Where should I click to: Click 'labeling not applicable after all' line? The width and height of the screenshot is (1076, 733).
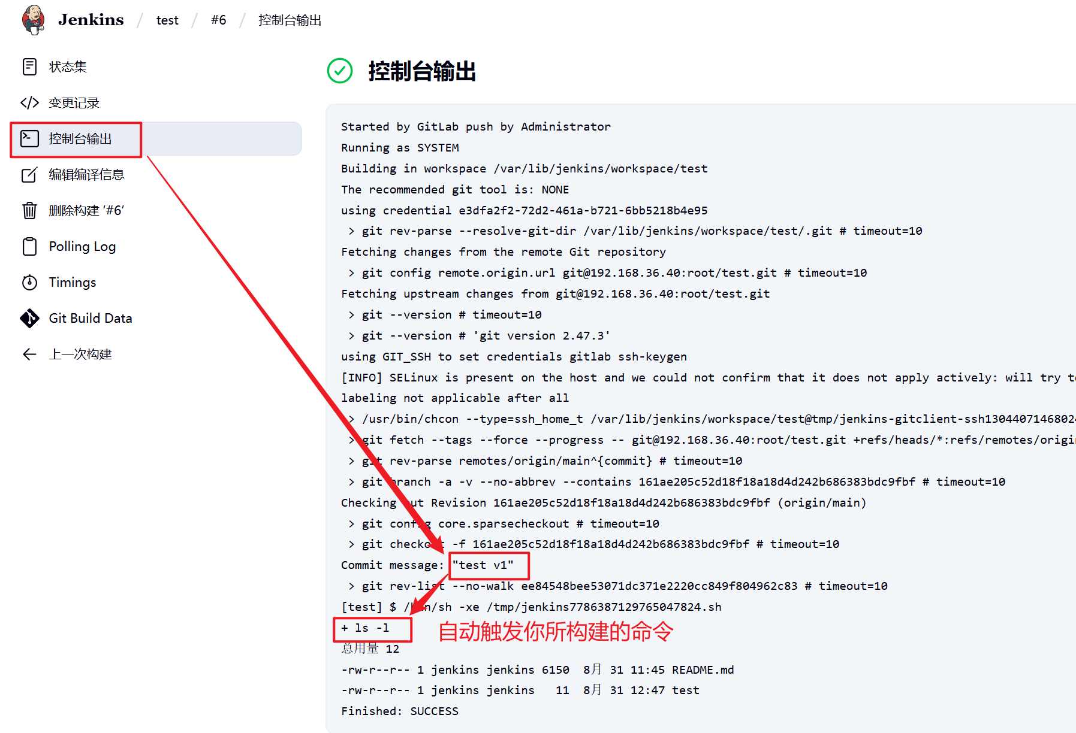[455, 398]
